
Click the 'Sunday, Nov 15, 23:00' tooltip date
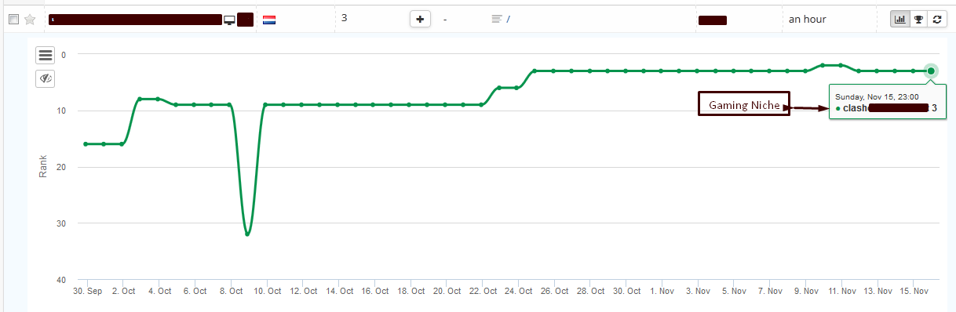pyautogui.click(x=877, y=96)
